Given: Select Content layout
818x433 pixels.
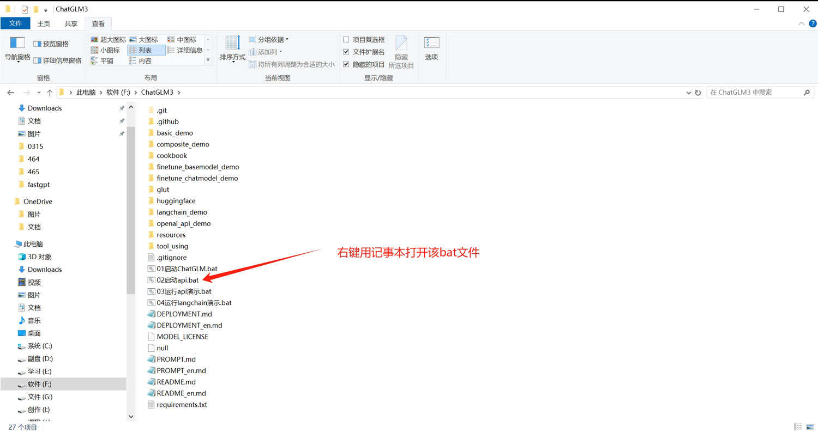Looking at the screenshot, I should (141, 61).
